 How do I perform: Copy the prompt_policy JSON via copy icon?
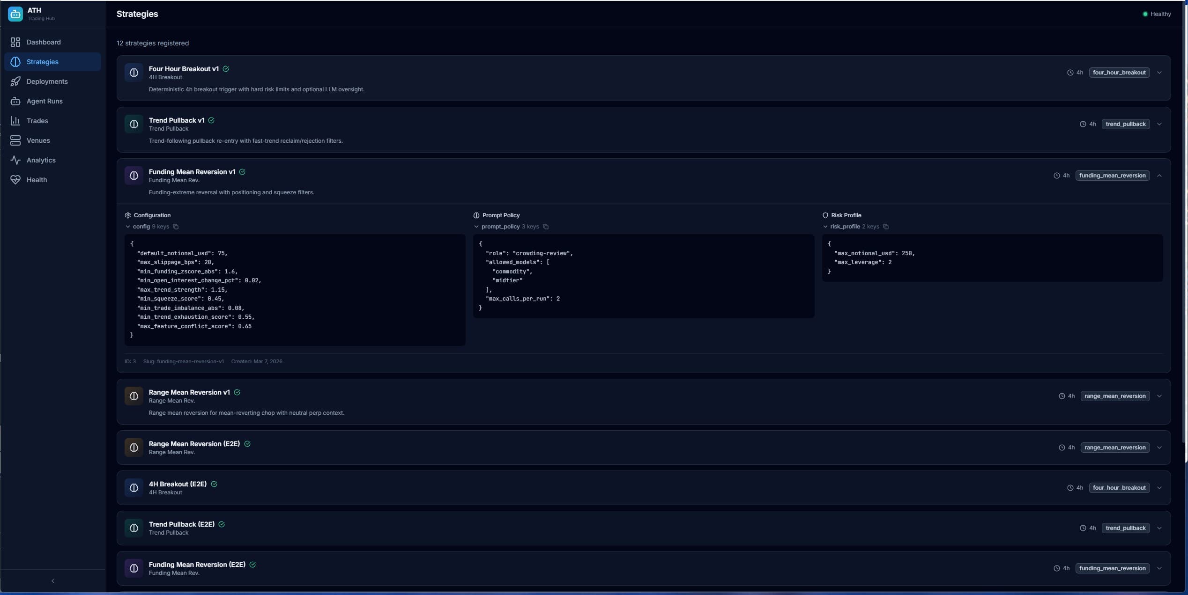coord(546,227)
